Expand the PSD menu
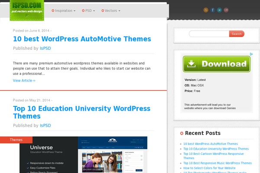 (x=88, y=10)
